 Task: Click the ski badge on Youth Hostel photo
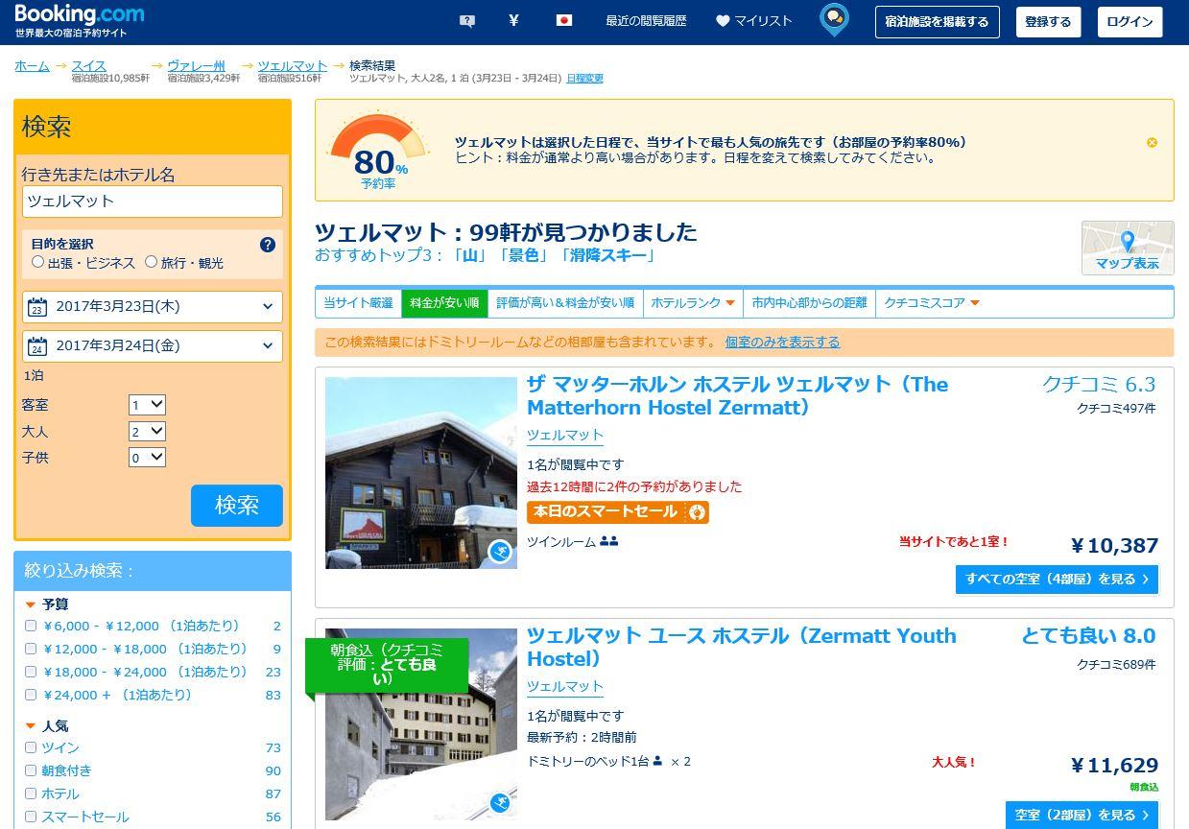[500, 803]
